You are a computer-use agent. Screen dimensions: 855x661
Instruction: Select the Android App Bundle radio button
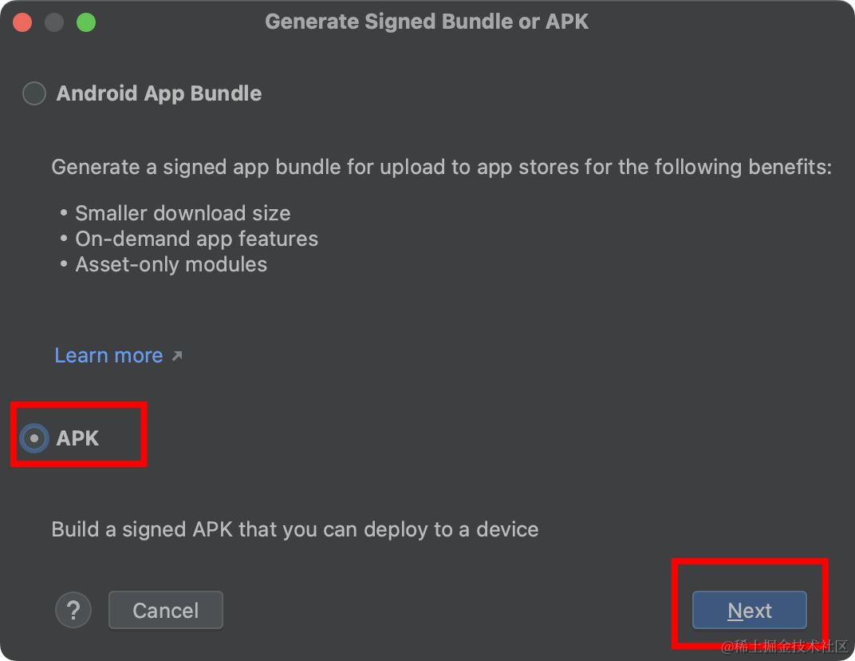(x=33, y=93)
